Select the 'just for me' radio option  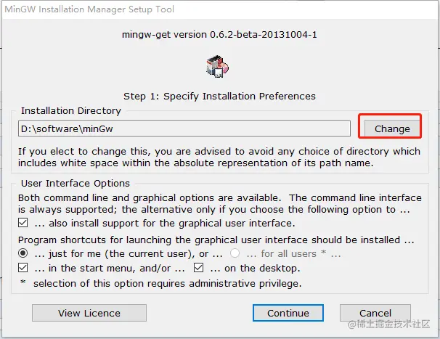pyautogui.click(x=23, y=253)
